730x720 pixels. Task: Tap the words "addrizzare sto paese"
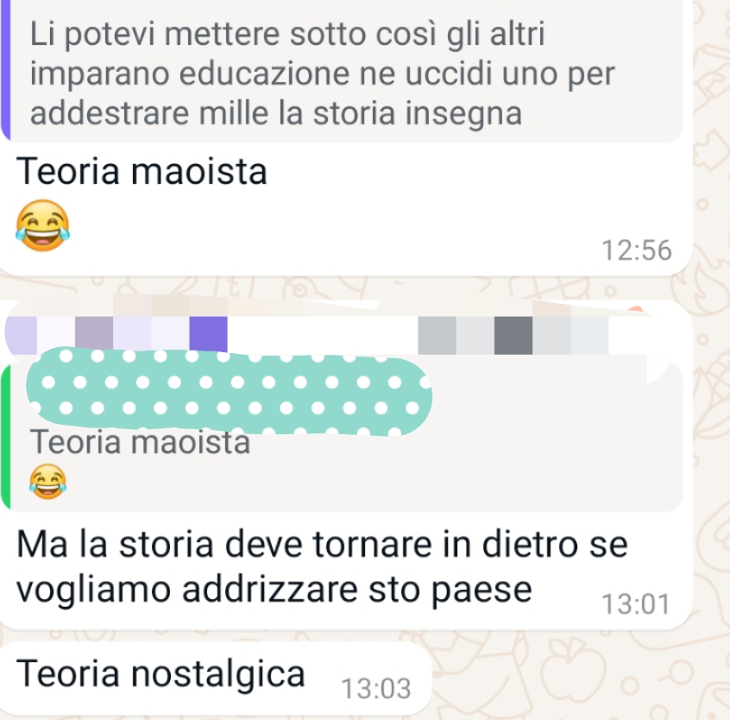[x=356, y=589]
